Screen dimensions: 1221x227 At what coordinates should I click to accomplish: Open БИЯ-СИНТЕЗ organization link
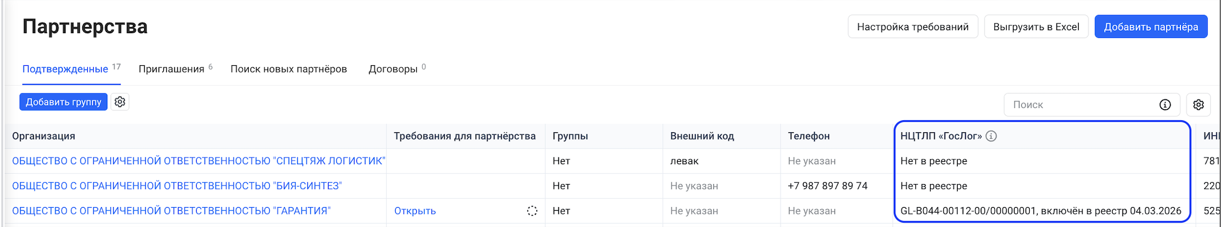pos(177,186)
